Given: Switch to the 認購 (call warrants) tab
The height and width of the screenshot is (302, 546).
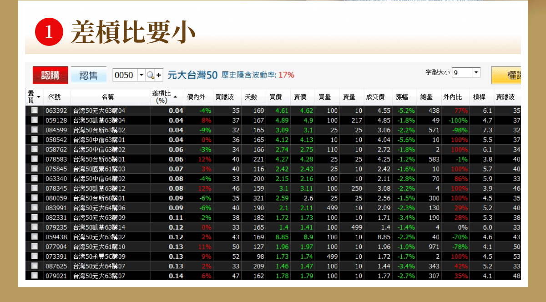Looking at the screenshot, I should click(x=50, y=75).
